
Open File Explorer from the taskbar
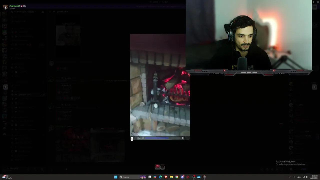[x=171, y=177]
